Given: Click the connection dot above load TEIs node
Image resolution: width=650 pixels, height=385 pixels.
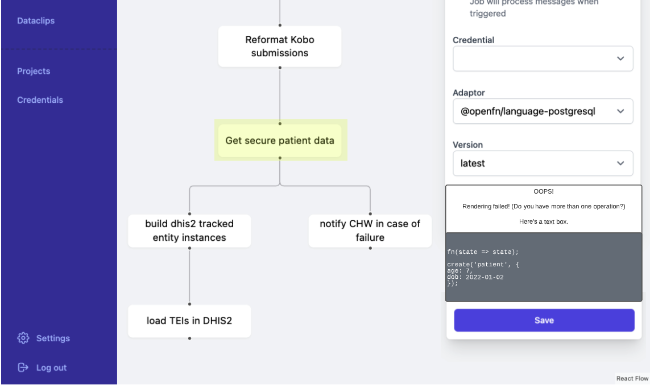Looking at the screenshot, I should tap(189, 306).
